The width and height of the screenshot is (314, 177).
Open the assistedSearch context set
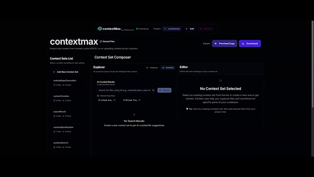(69, 145)
